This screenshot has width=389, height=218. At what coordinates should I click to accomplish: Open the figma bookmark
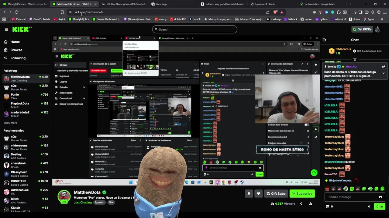[369, 19]
